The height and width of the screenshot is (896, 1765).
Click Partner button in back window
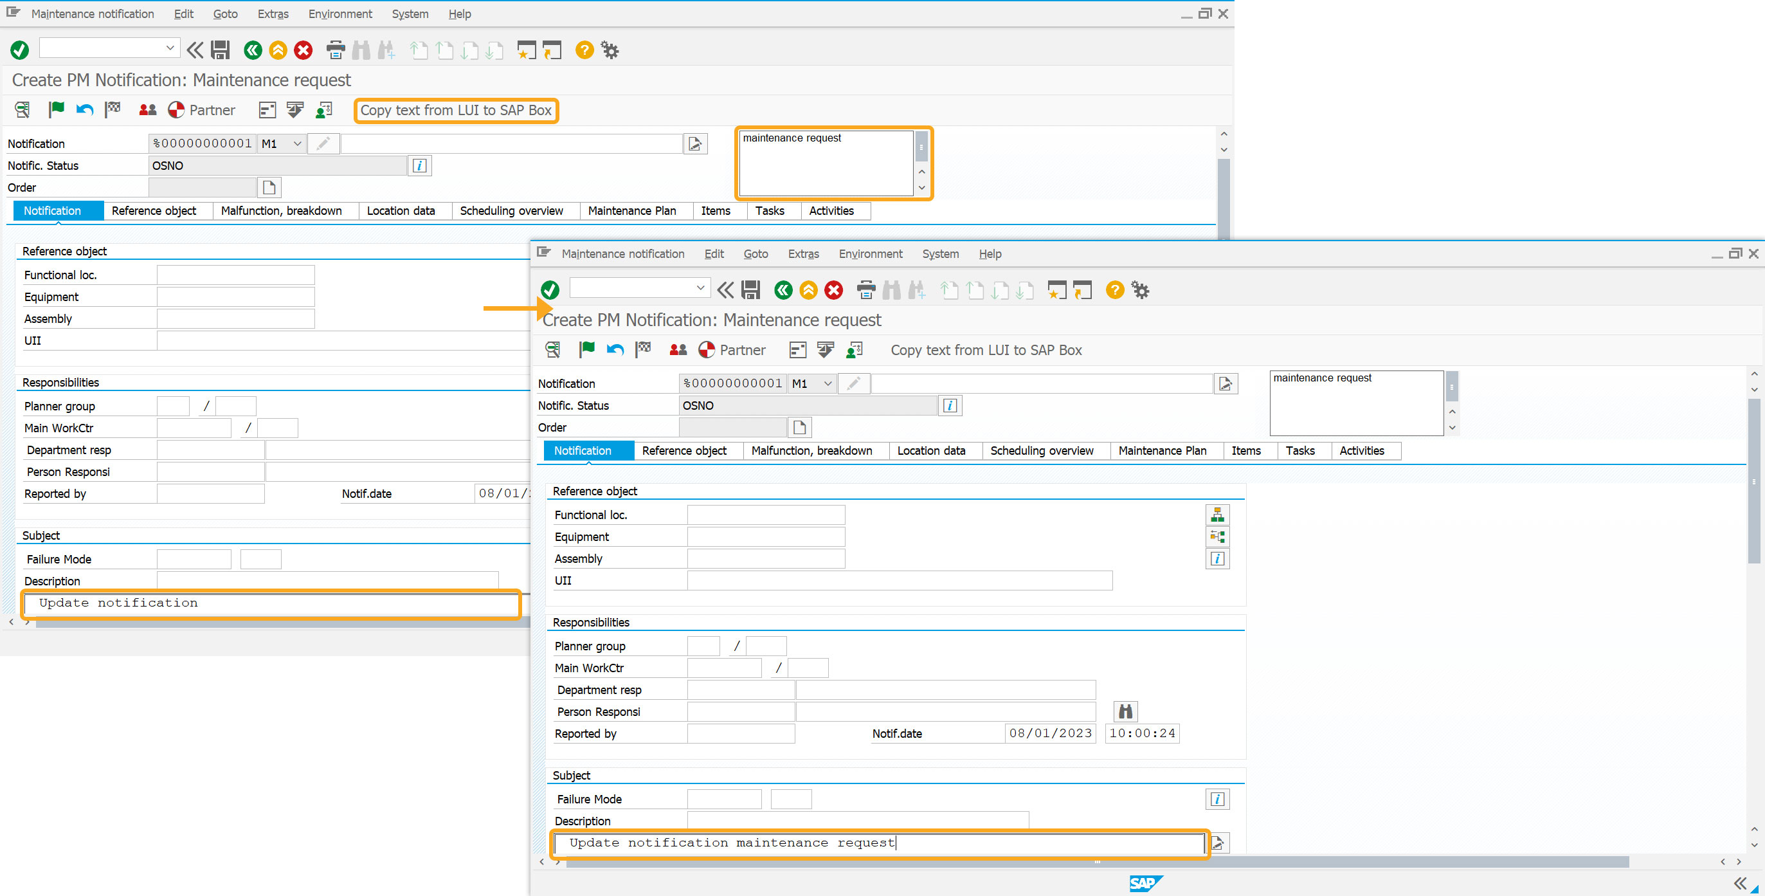click(x=201, y=110)
